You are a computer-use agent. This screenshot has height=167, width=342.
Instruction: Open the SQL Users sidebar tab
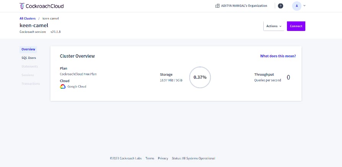tap(29, 58)
